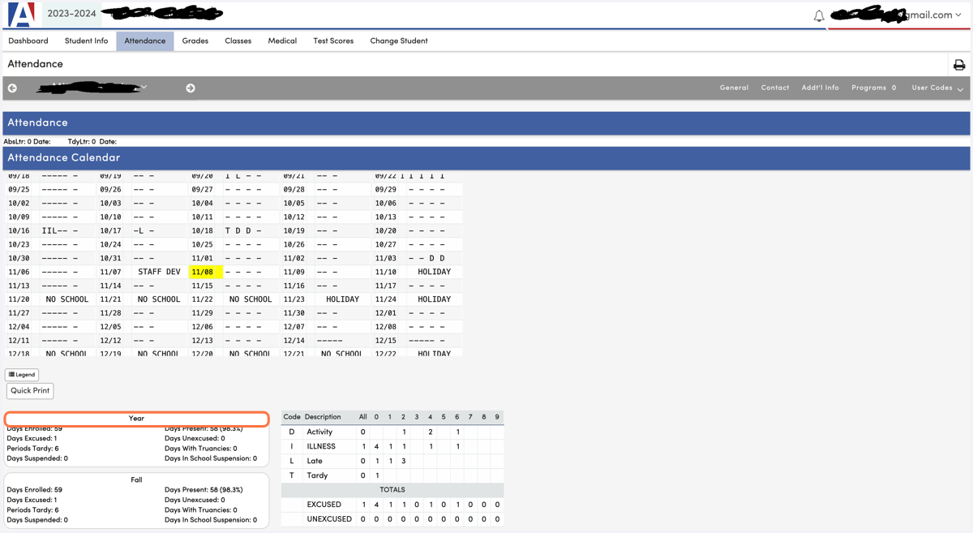Click the Aeries logo icon
This screenshot has width=973, height=533.
click(x=21, y=14)
